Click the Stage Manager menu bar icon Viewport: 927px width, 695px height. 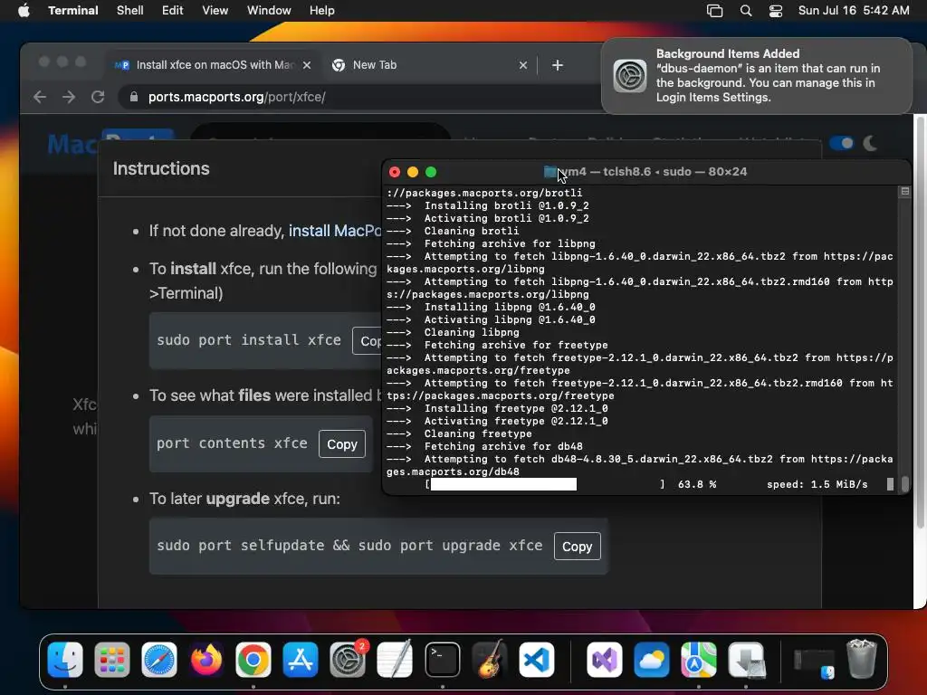tap(715, 11)
